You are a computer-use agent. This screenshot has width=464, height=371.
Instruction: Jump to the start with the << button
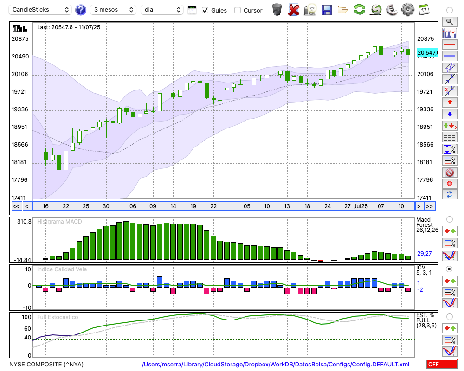16,206
